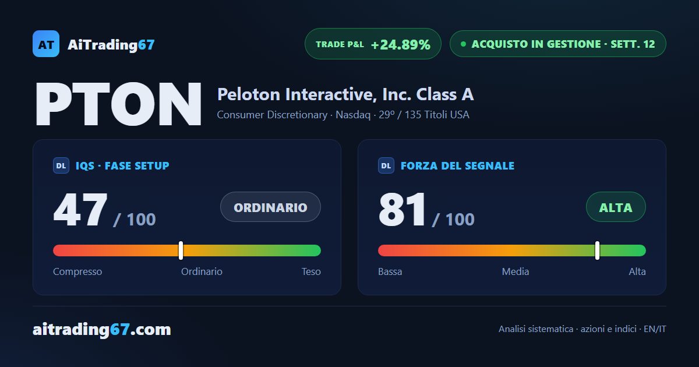This screenshot has width=699, height=367.
Task: Click the IQS · Fase Setup heading
Action: pos(122,165)
